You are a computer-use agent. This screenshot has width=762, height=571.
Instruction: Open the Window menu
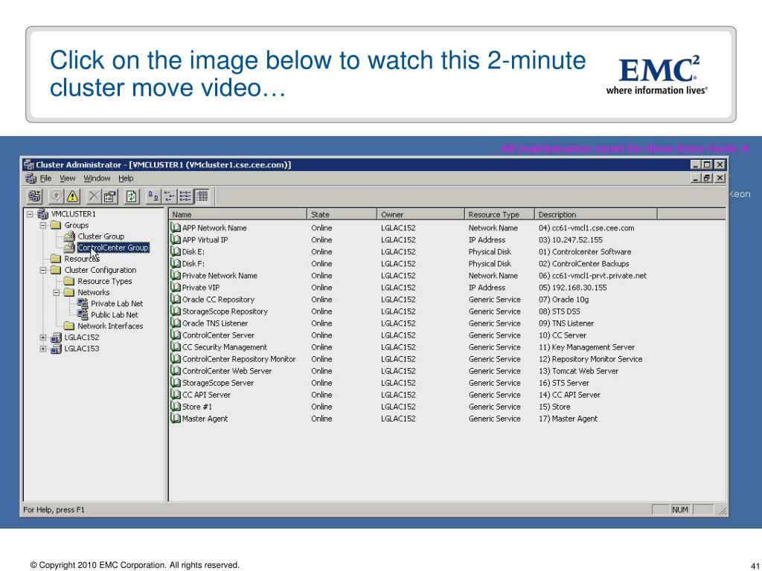click(x=97, y=178)
